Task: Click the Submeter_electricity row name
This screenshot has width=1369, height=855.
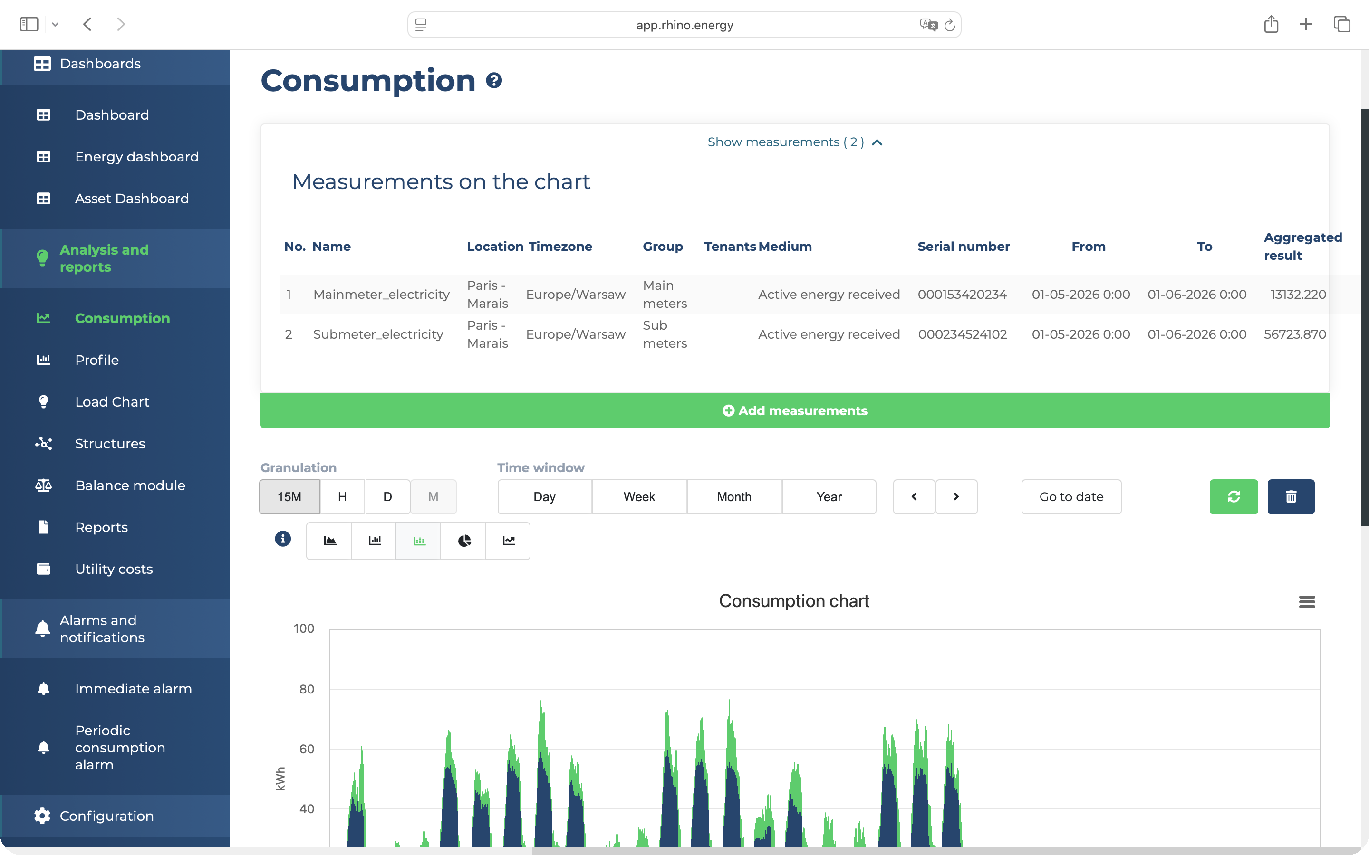Action: [x=378, y=334]
